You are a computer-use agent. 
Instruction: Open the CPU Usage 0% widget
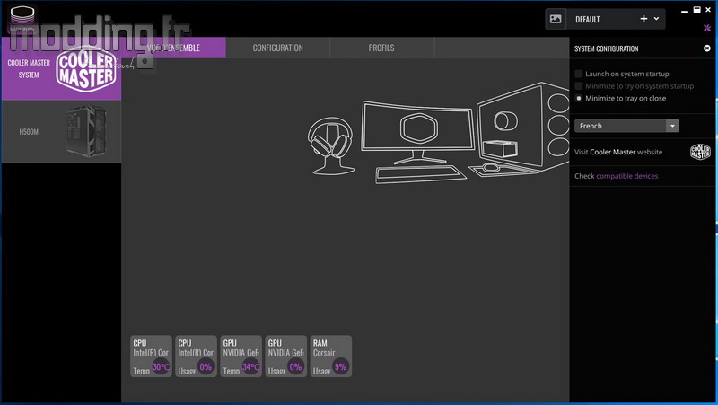pos(196,357)
